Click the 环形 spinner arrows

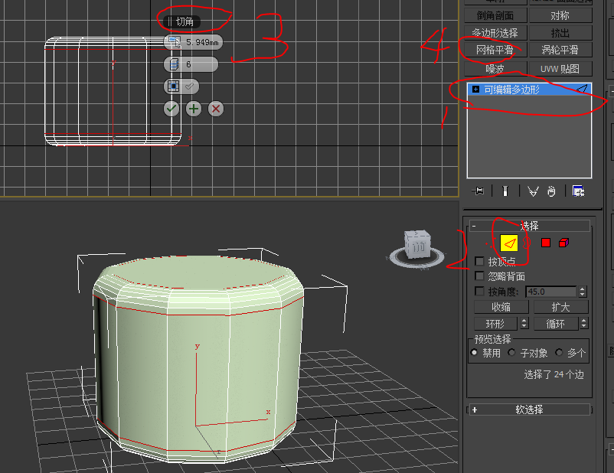coord(524,324)
